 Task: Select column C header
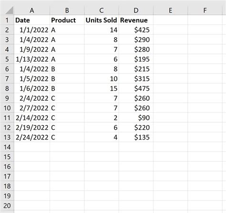coord(102,11)
